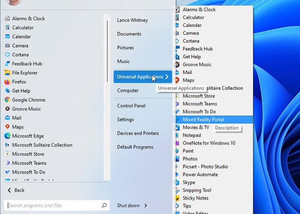Open Alarms & Clock icon in left app list
The height and width of the screenshot is (214, 300).
point(7,18)
